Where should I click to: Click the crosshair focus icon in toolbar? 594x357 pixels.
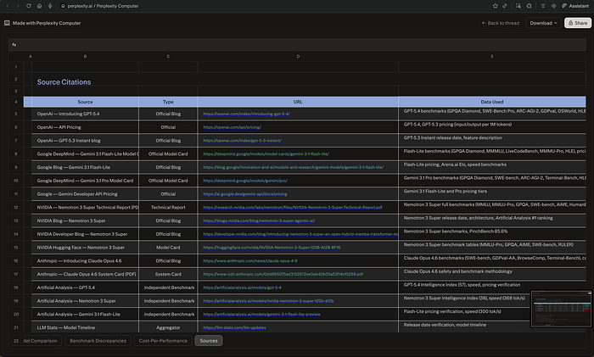click(553, 6)
